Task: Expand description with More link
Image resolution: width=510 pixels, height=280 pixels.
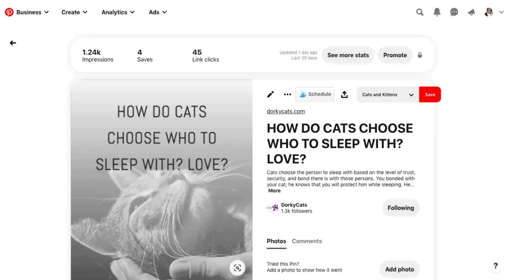Action: tap(274, 191)
